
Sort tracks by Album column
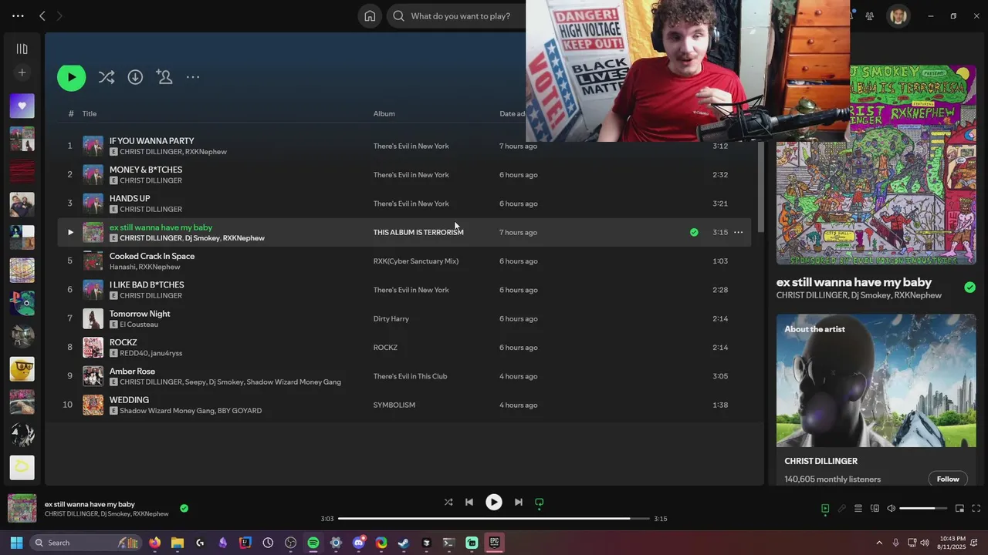(x=384, y=113)
